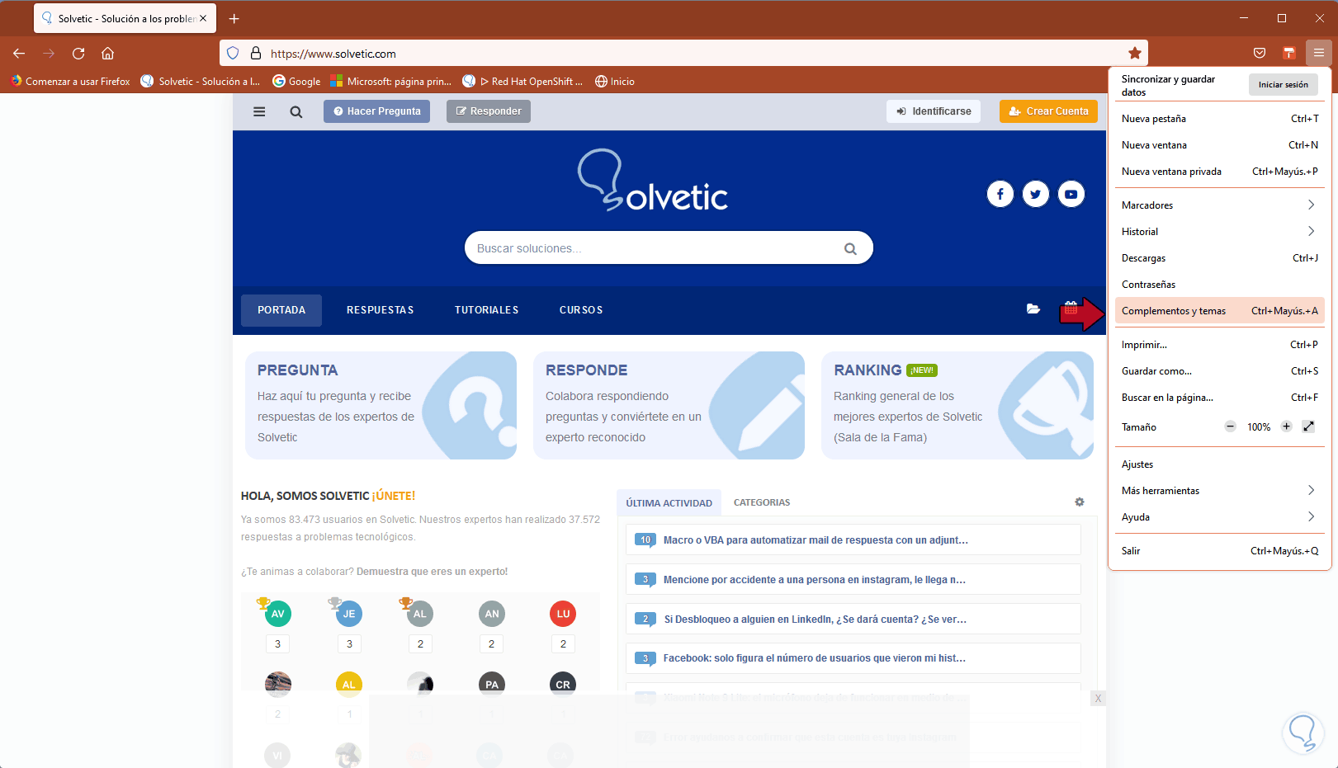This screenshot has height=768, width=1338.
Task: Select Nueva pestaña menu item
Action: pyautogui.click(x=1219, y=119)
